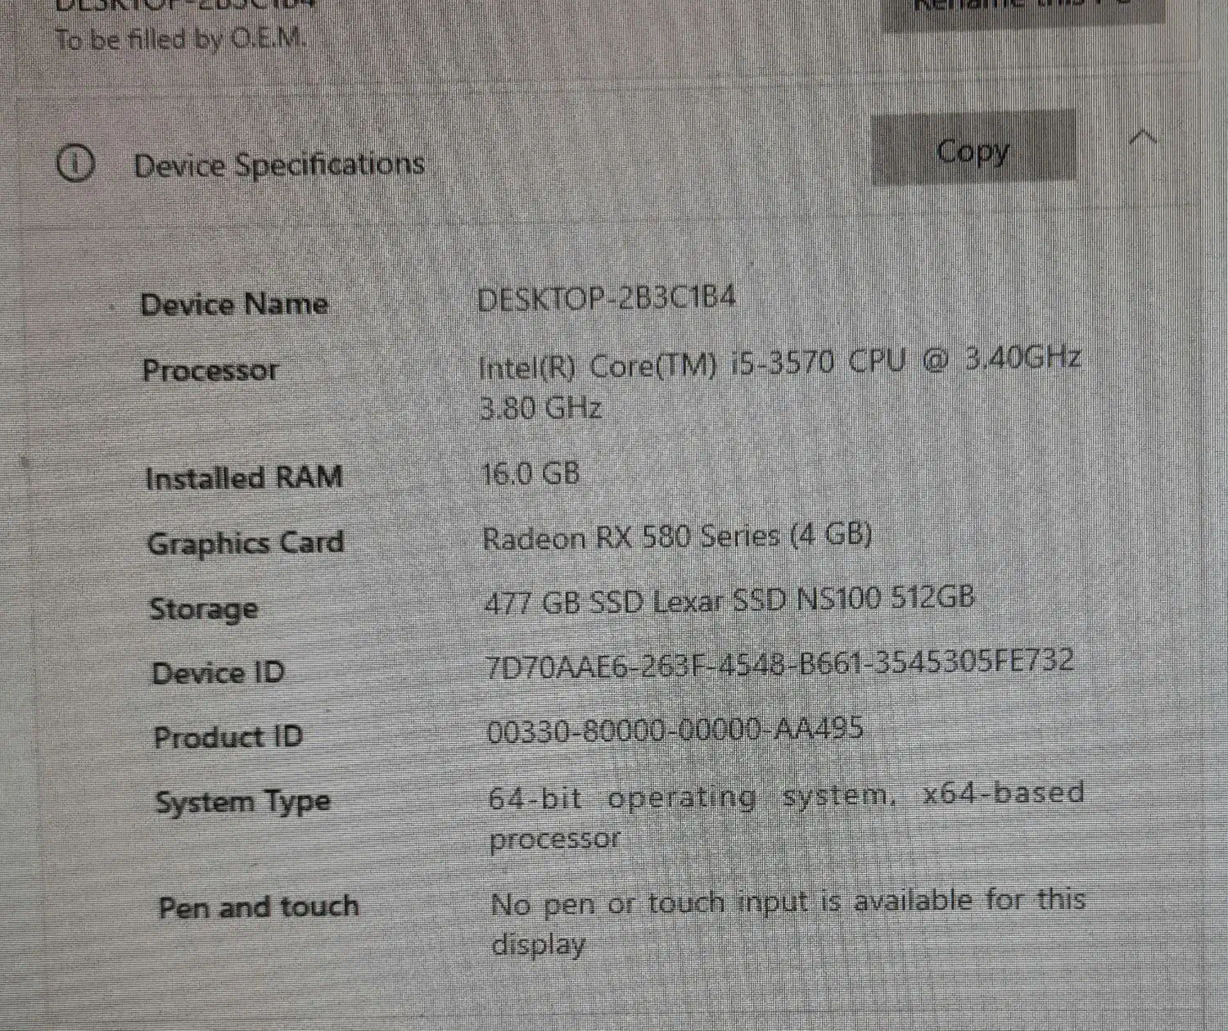
Task: Select the Radeon RX 580 Series value
Action: [676, 537]
